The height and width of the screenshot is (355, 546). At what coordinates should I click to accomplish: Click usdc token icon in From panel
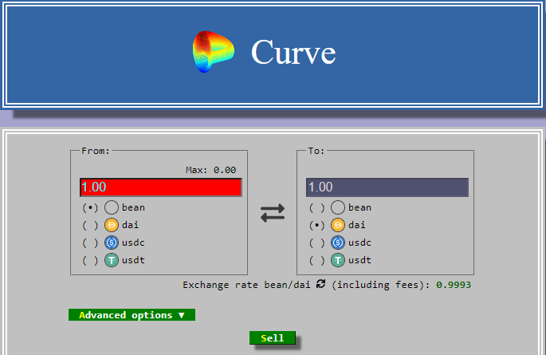112,243
